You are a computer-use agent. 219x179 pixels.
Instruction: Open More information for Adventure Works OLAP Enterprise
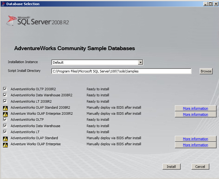pyautogui.click(x=195, y=145)
